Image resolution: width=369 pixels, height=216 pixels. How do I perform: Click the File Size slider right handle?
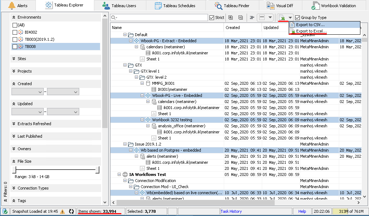pyautogui.click(x=98, y=170)
